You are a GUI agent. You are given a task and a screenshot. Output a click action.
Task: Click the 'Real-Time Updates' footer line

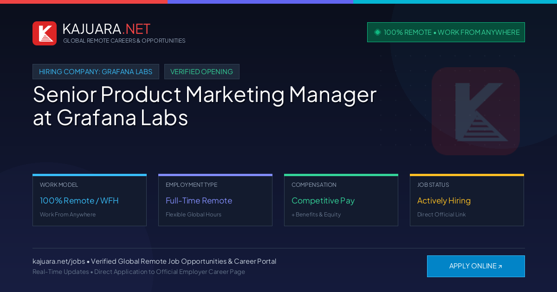click(x=139, y=272)
